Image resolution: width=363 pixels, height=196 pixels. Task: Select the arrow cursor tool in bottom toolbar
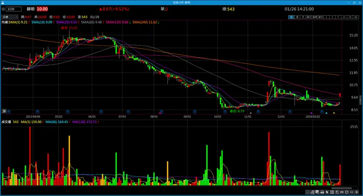point(327,192)
